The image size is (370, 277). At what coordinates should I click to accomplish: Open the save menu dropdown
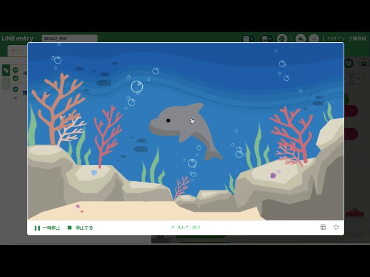(x=265, y=39)
